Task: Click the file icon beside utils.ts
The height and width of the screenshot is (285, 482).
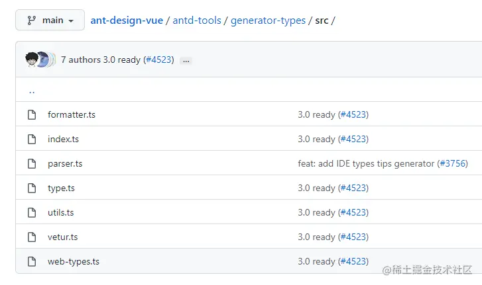Action: (32, 212)
